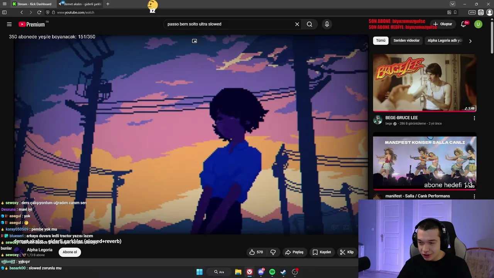This screenshot has width=494, height=278.
Task: Open Spotify from taskbar
Action: click(272, 272)
